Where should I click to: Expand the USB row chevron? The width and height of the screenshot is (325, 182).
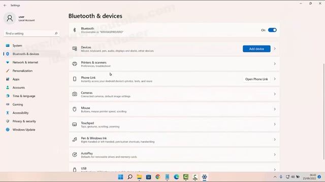coord(275,169)
